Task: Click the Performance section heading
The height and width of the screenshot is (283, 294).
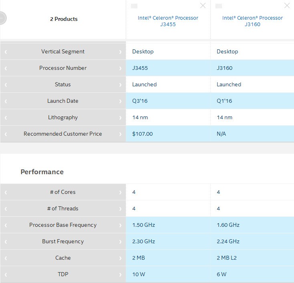Action: [x=42, y=172]
